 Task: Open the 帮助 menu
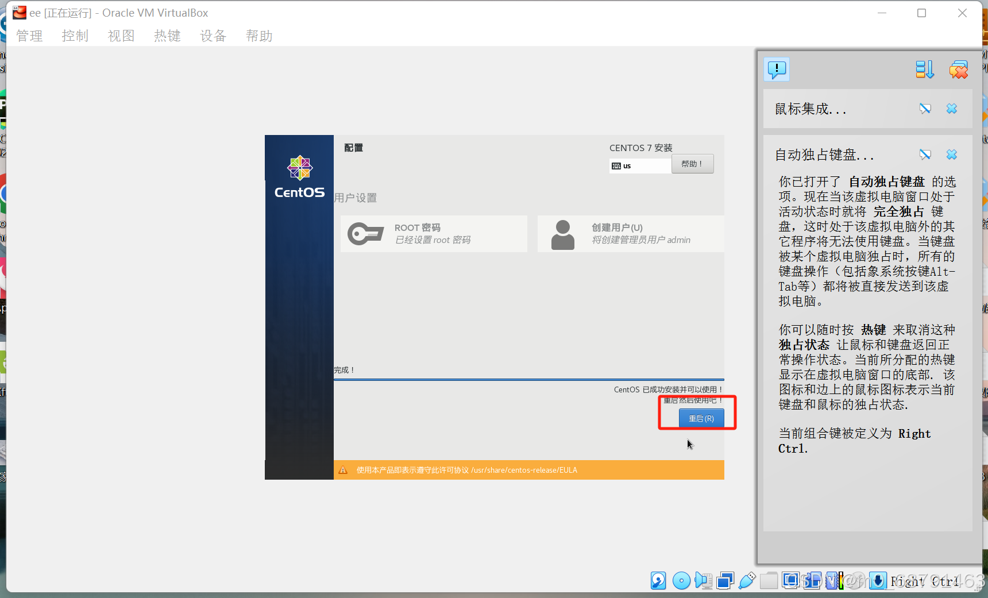259,36
